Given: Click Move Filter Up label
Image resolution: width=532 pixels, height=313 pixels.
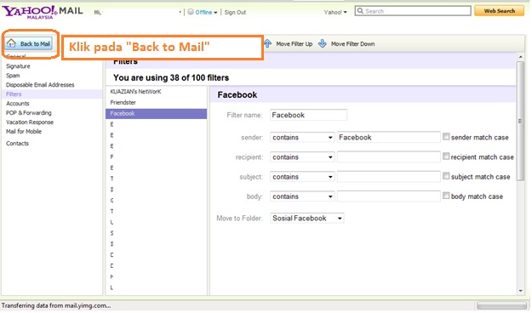Looking at the screenshot, I should click(295, 43).
